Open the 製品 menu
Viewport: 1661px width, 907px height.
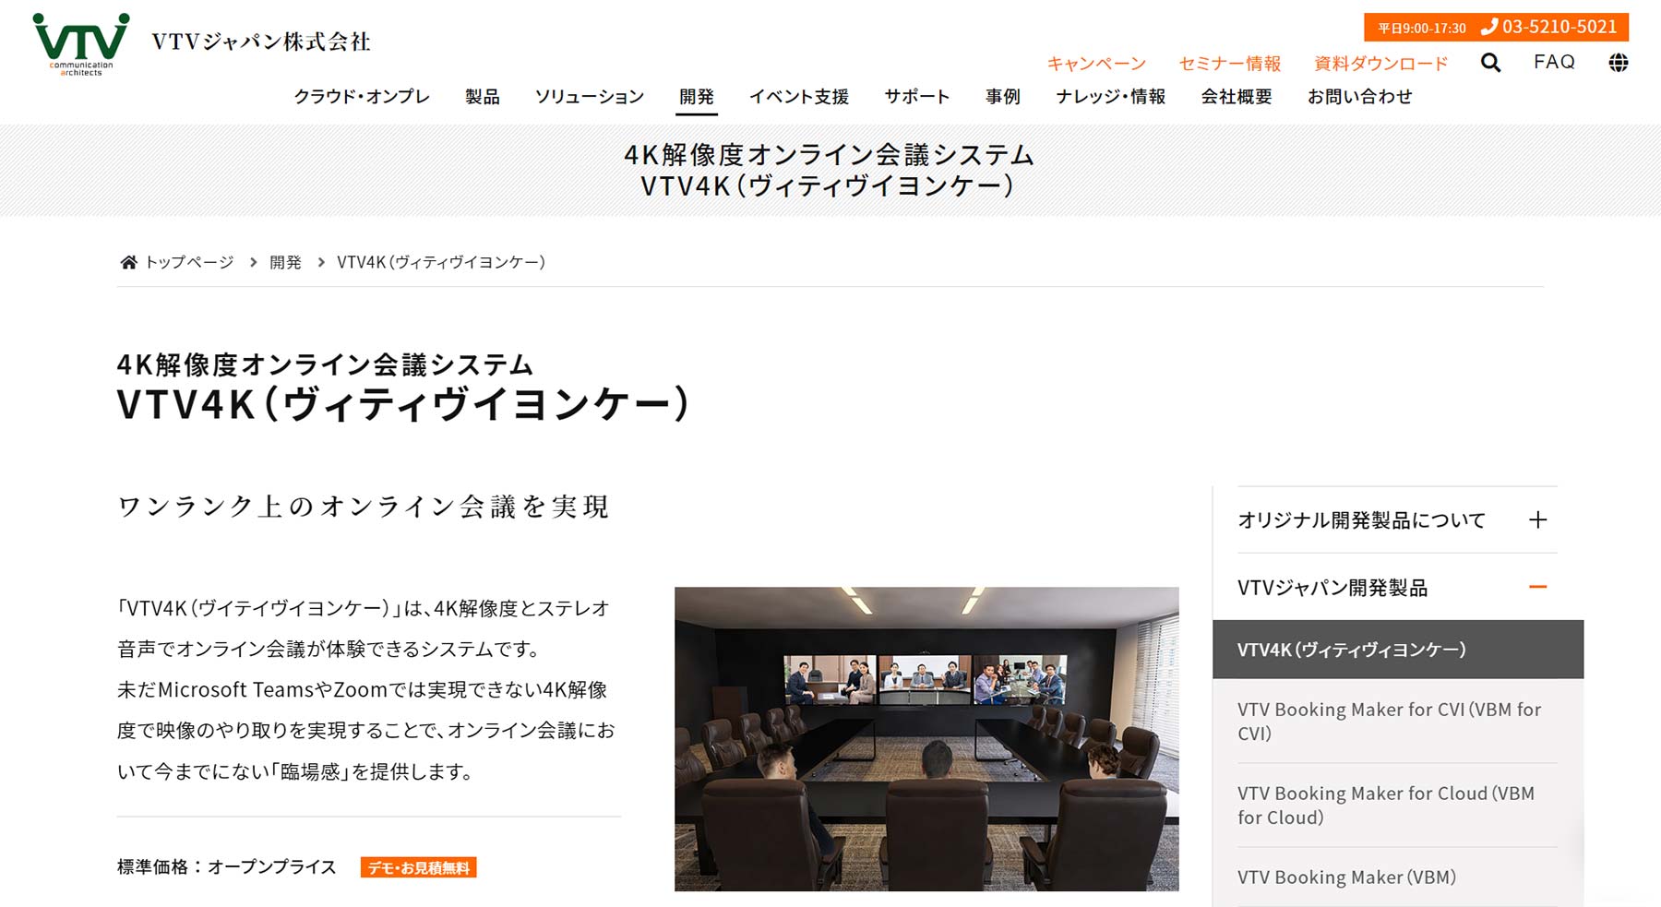click(x=483, y=97)
